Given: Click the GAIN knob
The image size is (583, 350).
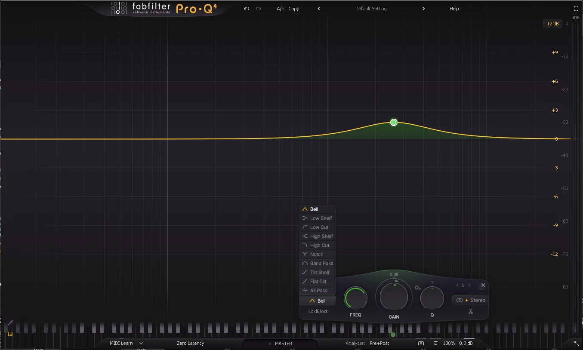Looking at the screenshot, I should (x=394, y=296).
